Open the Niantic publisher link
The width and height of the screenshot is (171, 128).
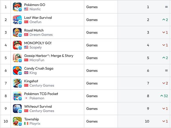click(35, 9)
